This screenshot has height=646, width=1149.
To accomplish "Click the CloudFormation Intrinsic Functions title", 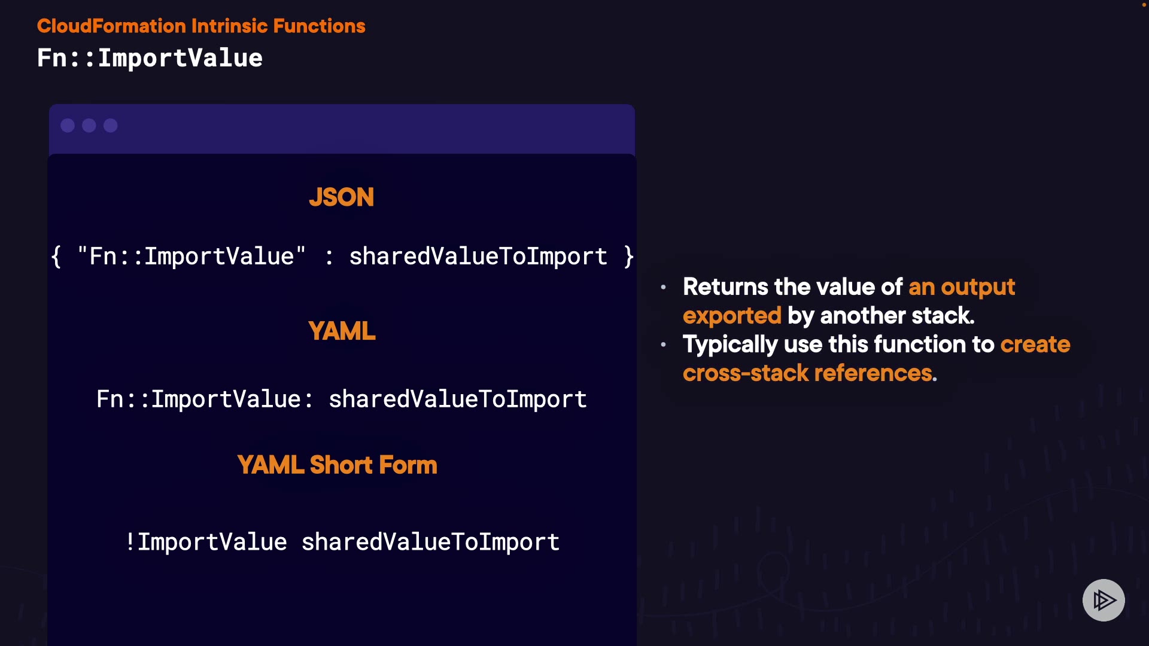I will 201,26.
